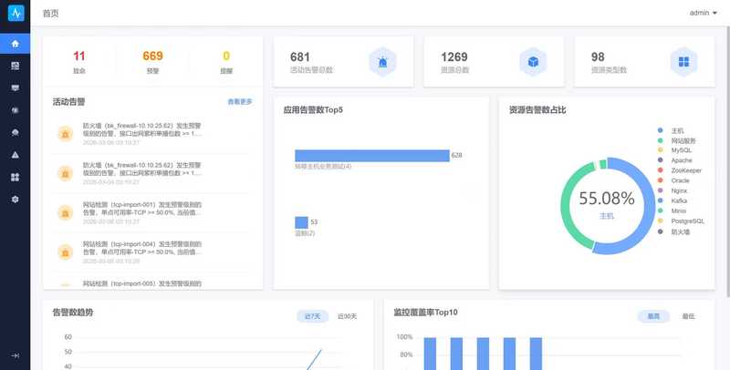This screenshot has height=370, width=730.
Task: Switch the alert trend to 近30天
Action: 347,316
